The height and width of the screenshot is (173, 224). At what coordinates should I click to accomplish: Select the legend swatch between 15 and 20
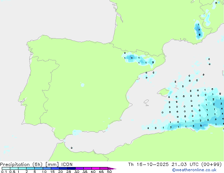coord(55,168)
